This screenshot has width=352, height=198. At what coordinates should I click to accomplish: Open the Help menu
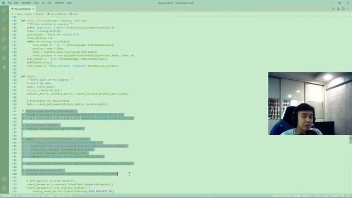[69, 3]
